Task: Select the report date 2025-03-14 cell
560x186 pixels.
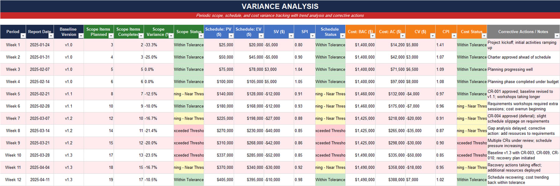Action: click(x=40, y=131)
